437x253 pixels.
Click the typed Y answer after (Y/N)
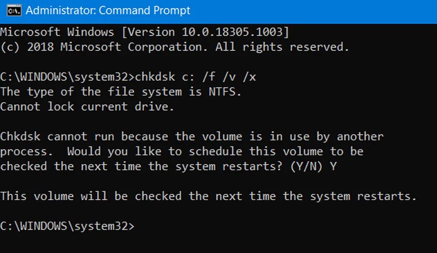333,167
